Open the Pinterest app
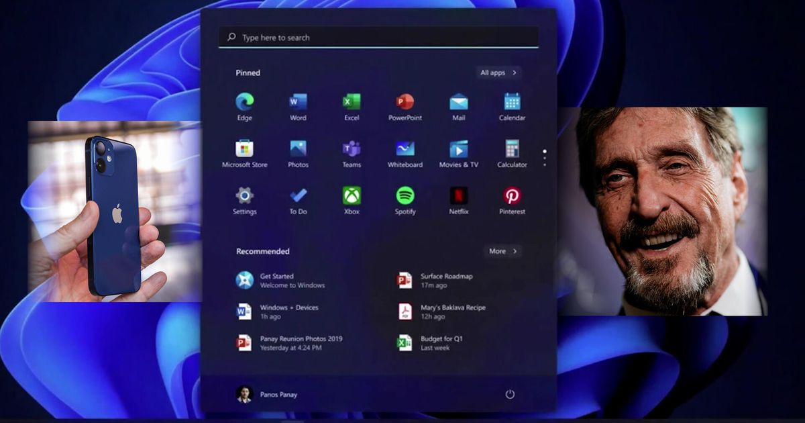This screenshot has height=423, width=805. pyautogui.click(x=512, y=196)
